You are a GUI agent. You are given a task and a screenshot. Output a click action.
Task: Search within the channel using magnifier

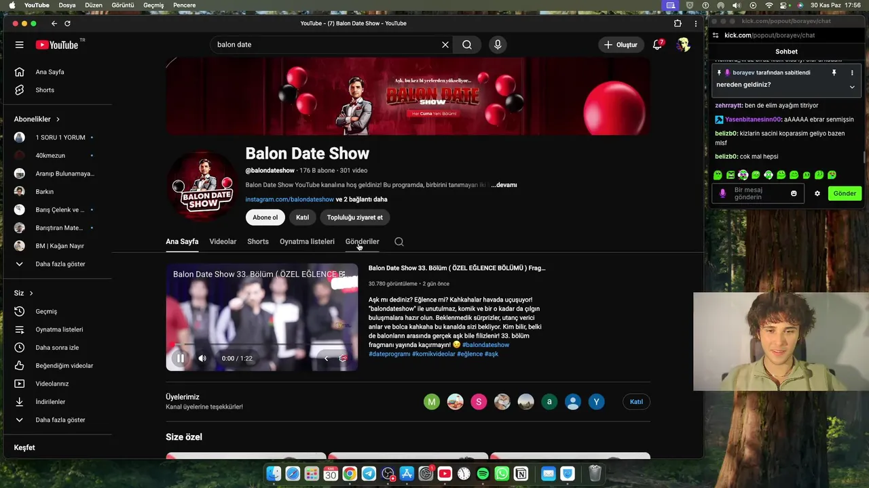pos(399,242)
